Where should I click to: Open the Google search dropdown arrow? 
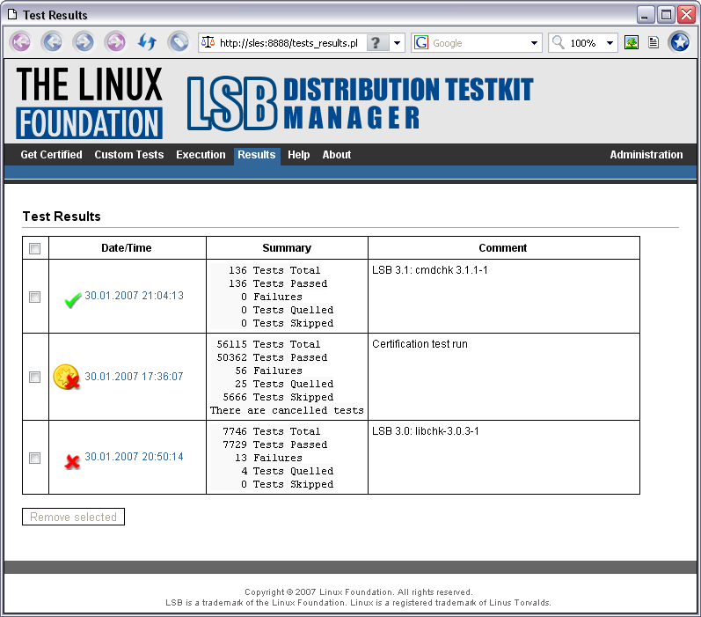point(534,43)
